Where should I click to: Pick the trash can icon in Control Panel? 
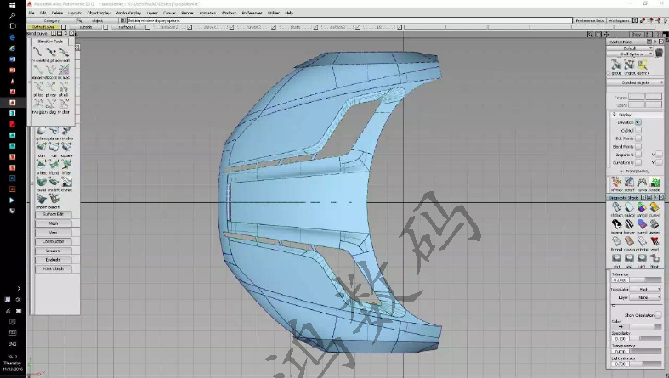(657, 53)
